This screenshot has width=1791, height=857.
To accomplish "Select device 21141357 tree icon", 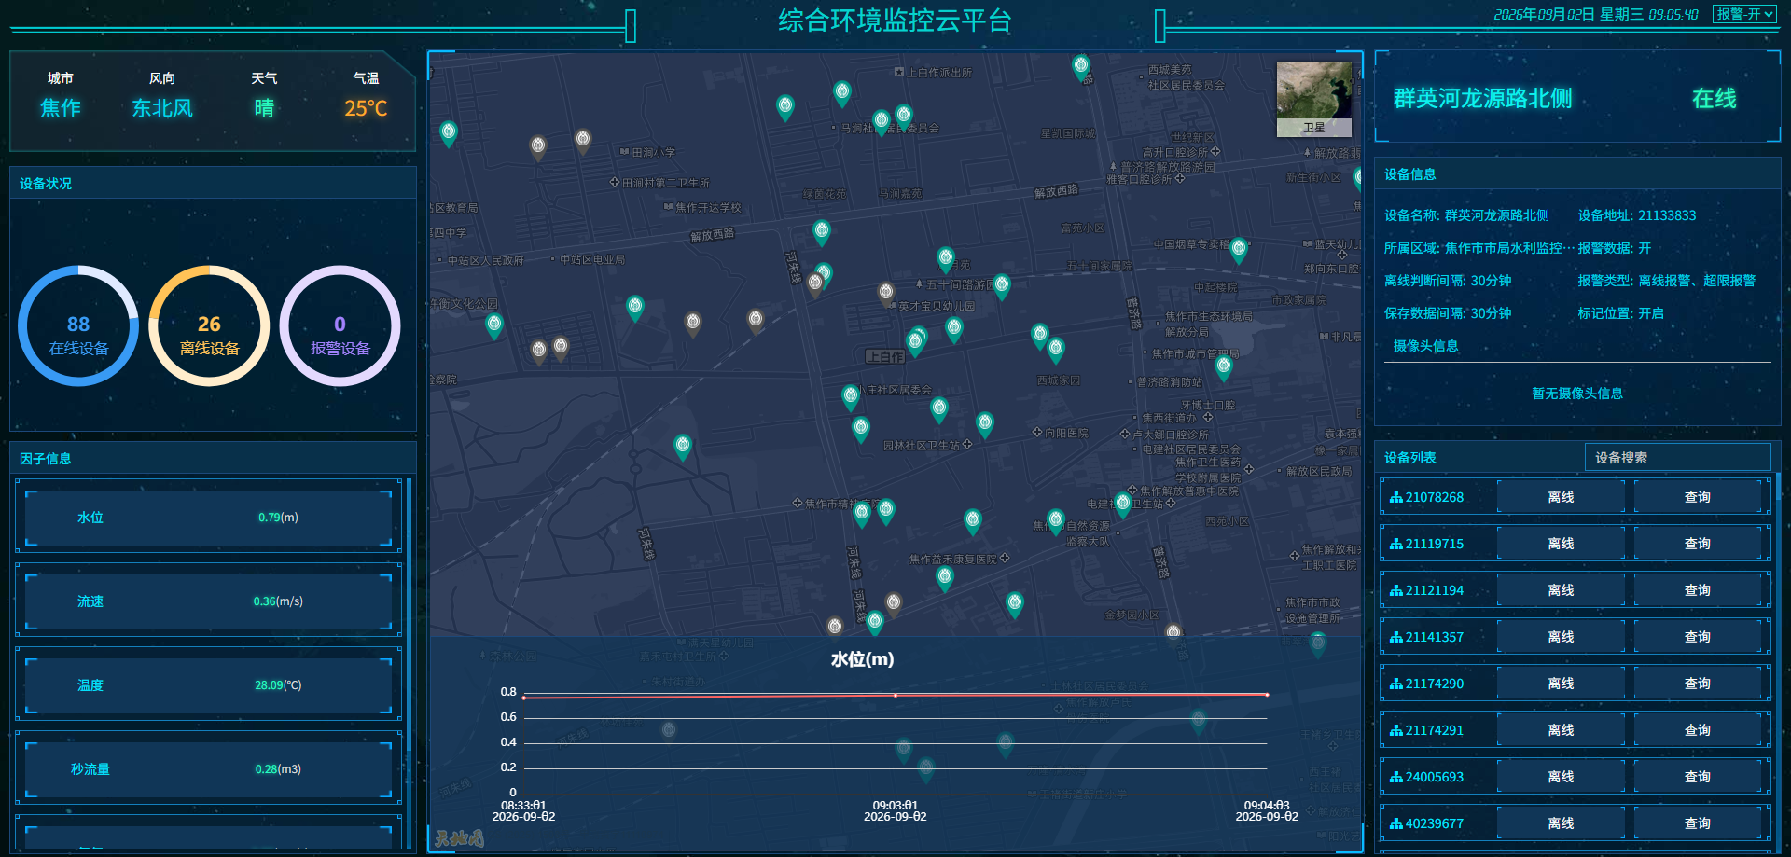I will tap(1396, 638).
